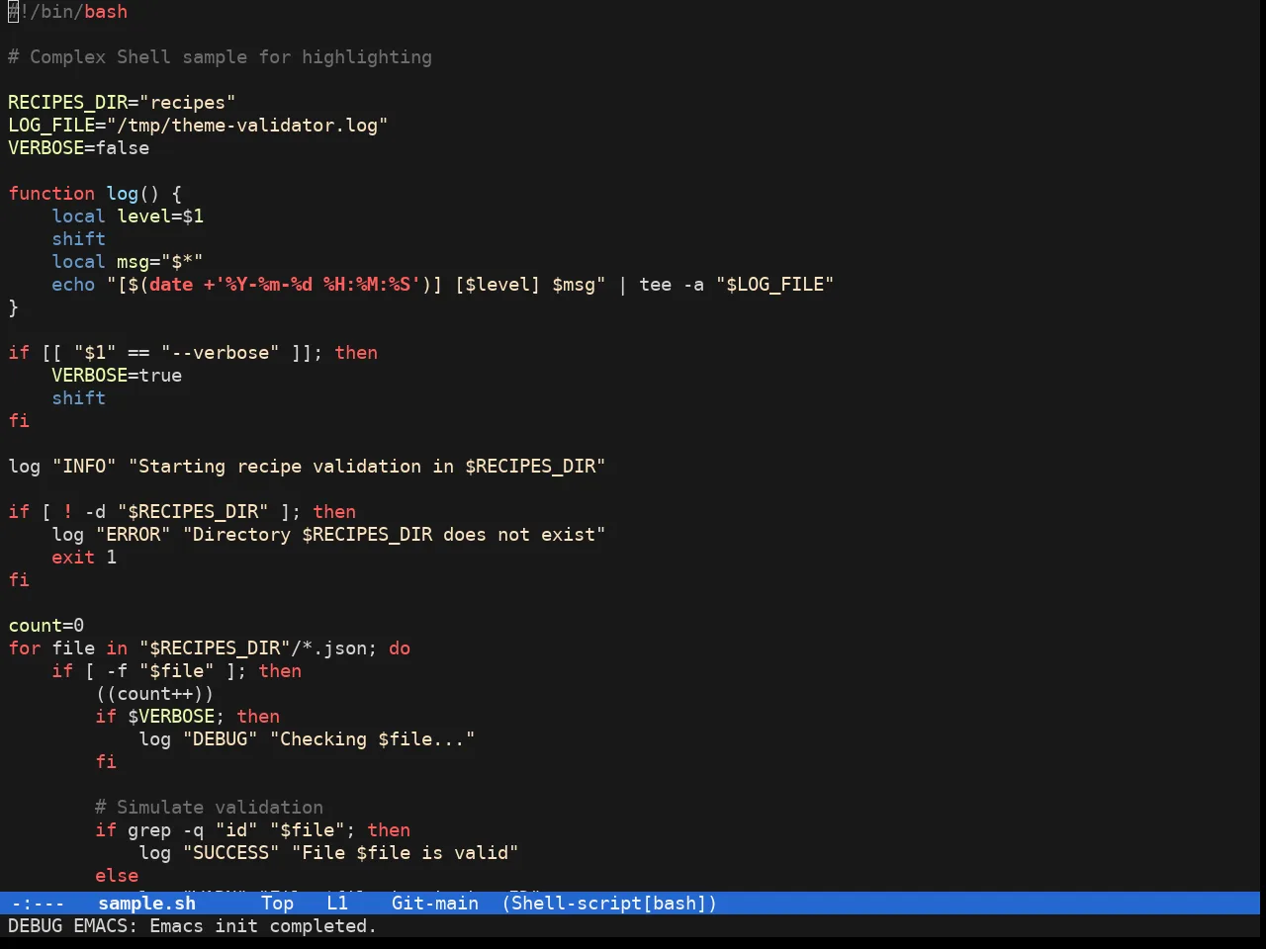Click the RECIPES_DIR="recipes" assignment line
This screenshot has height=949, width=1266.
122,103
